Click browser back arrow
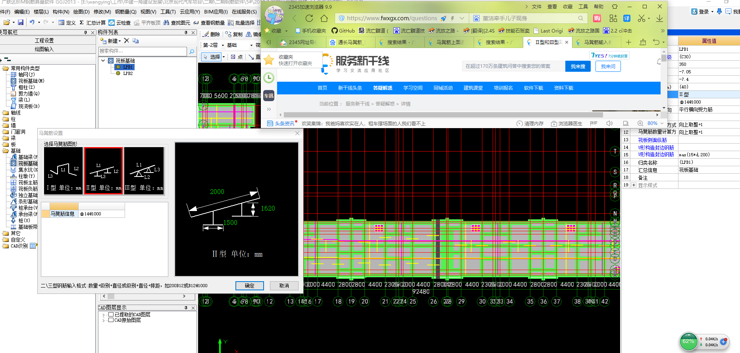 click(x=295, y=18)
